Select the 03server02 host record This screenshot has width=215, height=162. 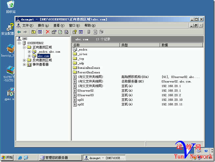click(x=137, y=91)
